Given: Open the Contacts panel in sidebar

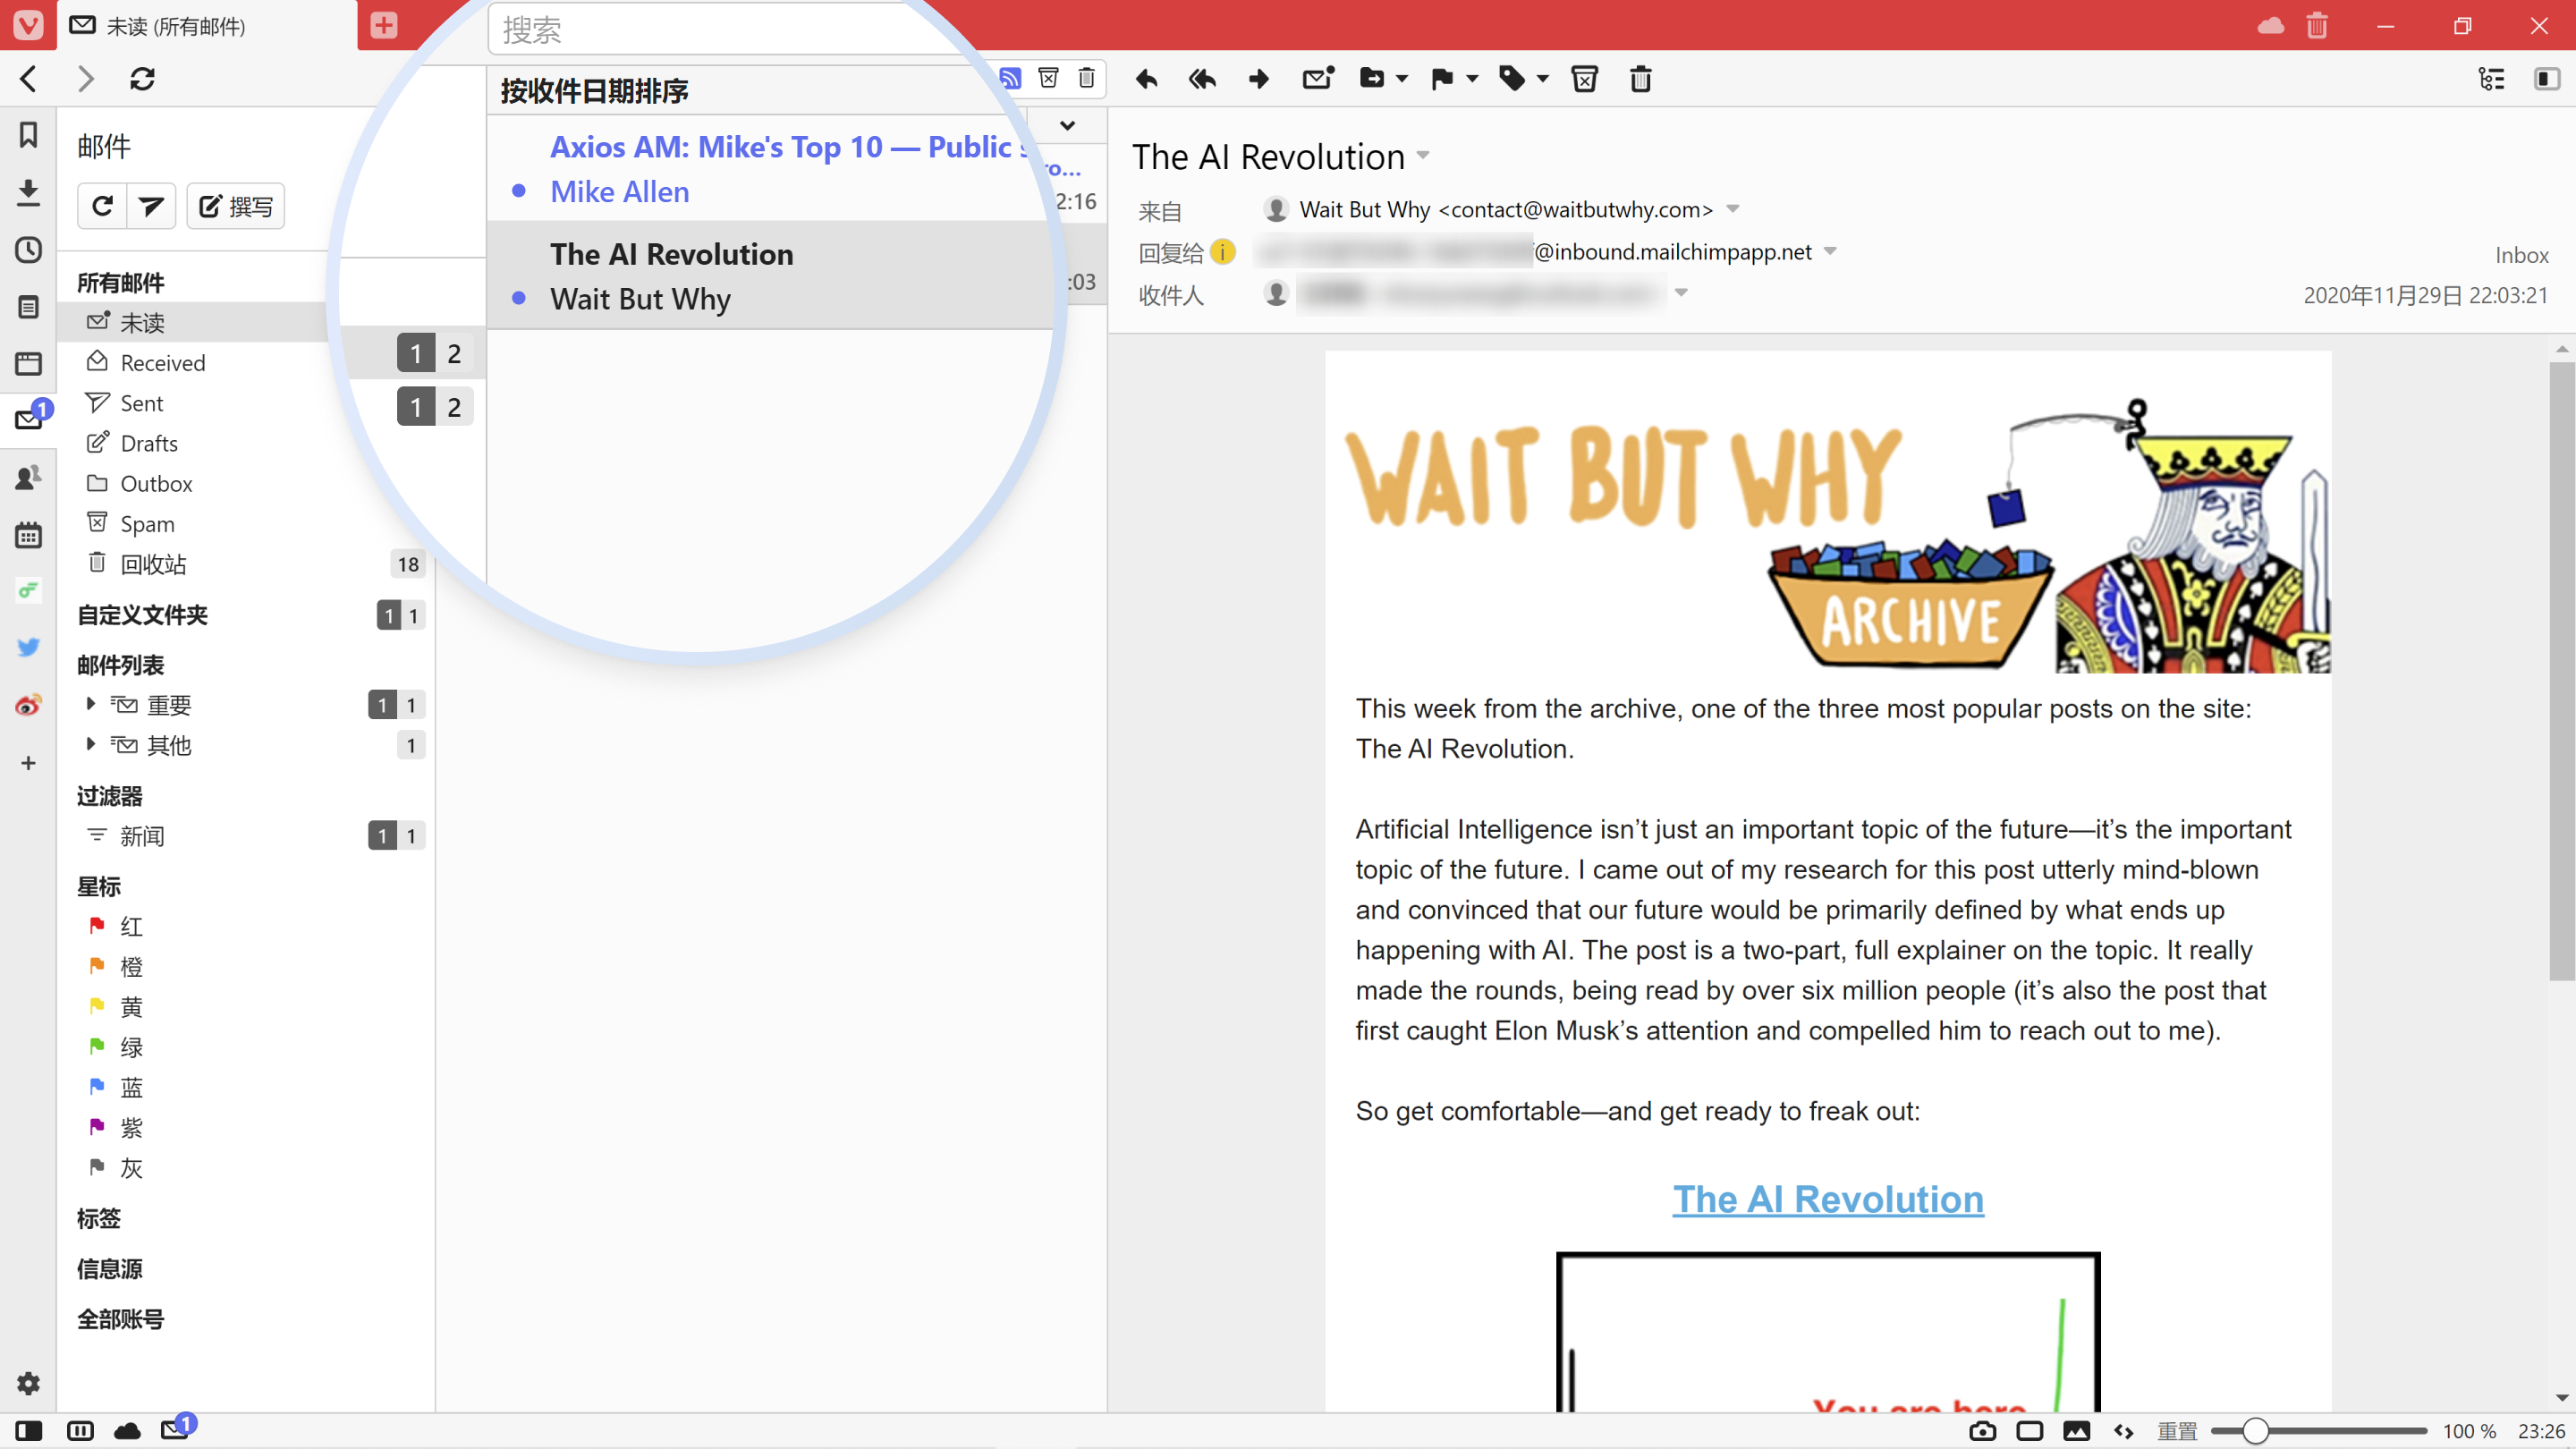Looking at the screenshot, I should point(28,477).
